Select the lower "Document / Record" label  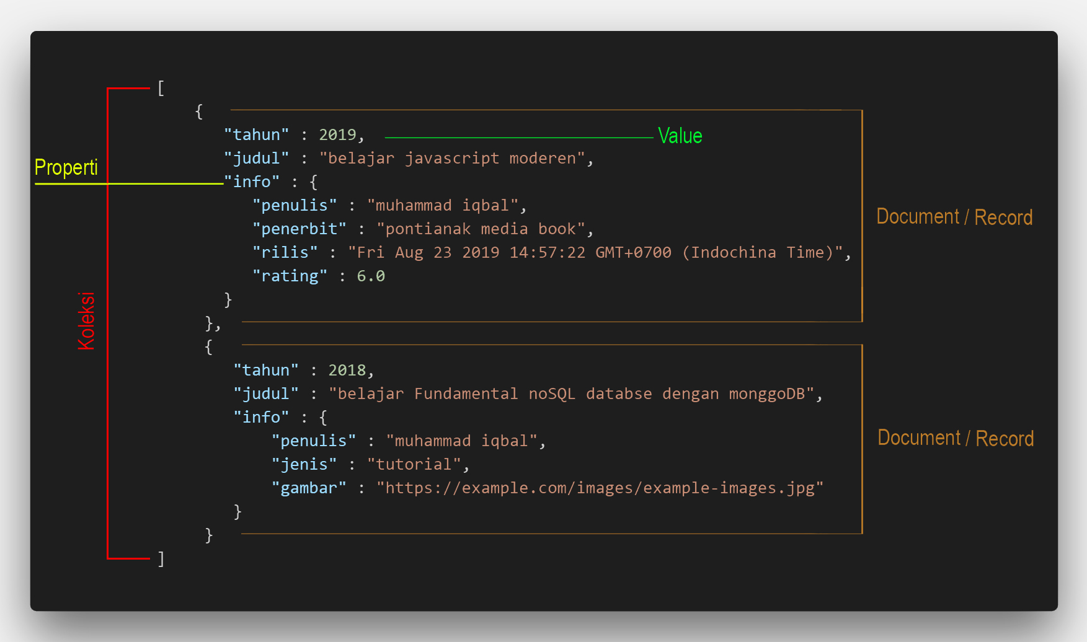[x=955, y=438]
